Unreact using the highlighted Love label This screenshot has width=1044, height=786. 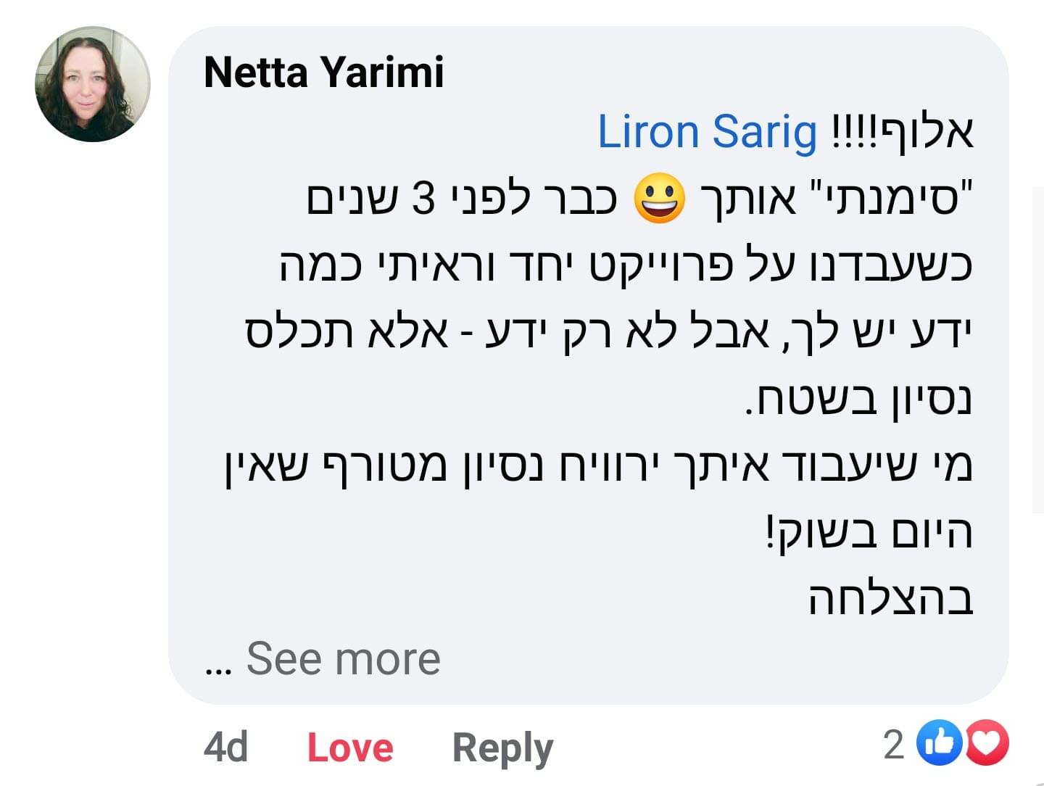tap(349, 746)
